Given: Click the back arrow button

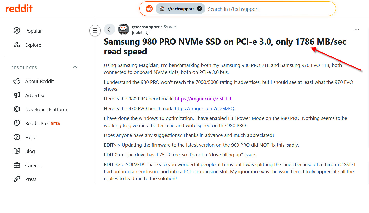Looking at the screenshot, I should (110, 29).
